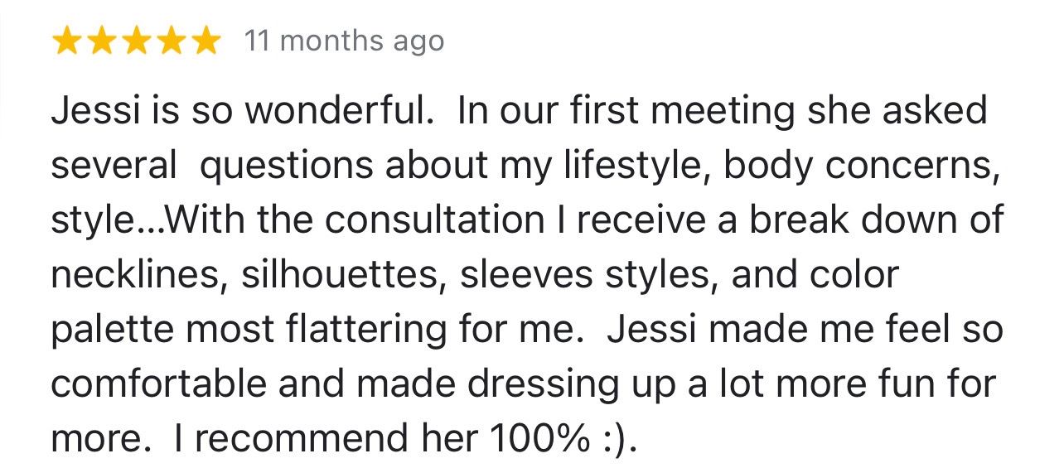Click the word "comfortable" in the review
Screen dimensions: 1064x468
click(159, 384)
